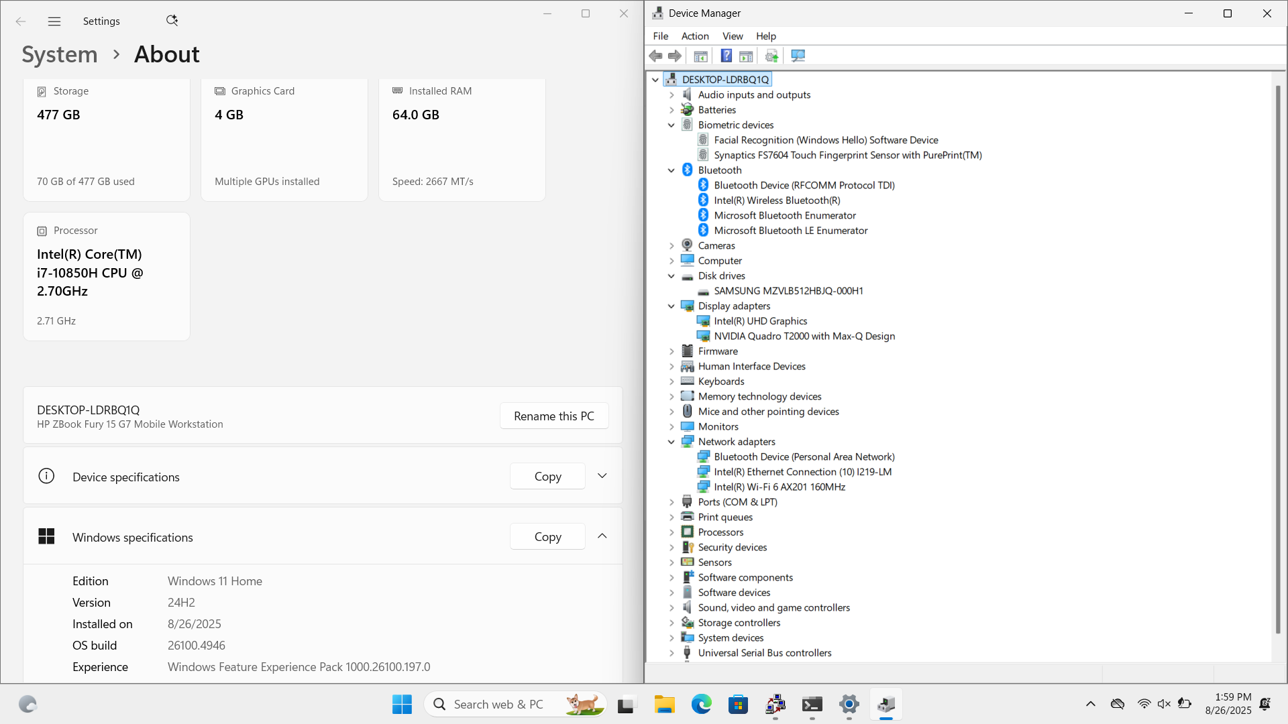
Task: Collapse Windows specifications section chevron
Action: pos(602,536)
